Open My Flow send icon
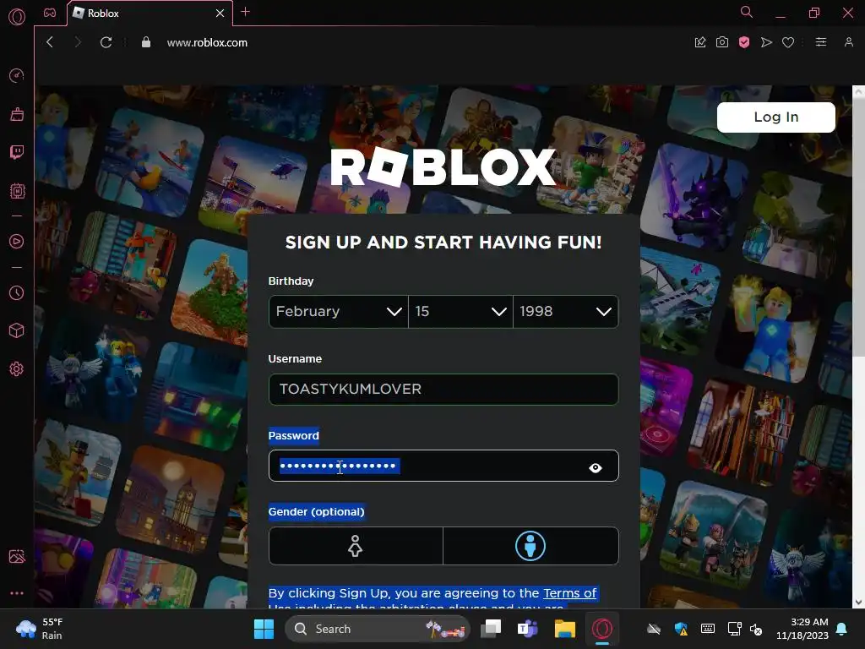This screenshot has width=865, height=649. 766,42
